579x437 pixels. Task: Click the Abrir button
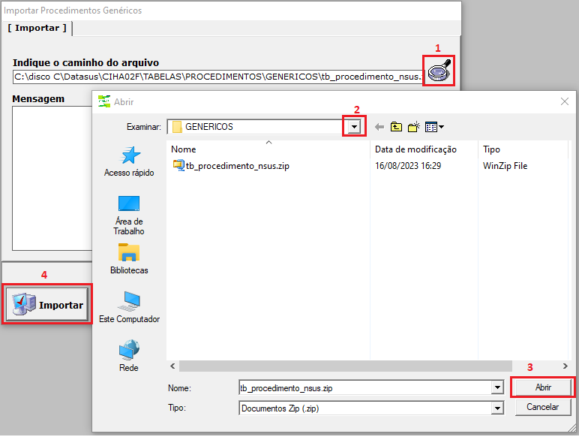point(543,387)
